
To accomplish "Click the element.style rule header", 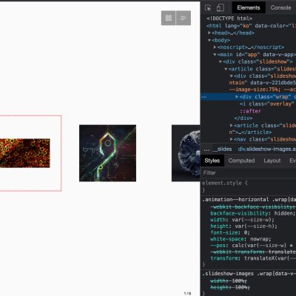I will coord(225,183).
